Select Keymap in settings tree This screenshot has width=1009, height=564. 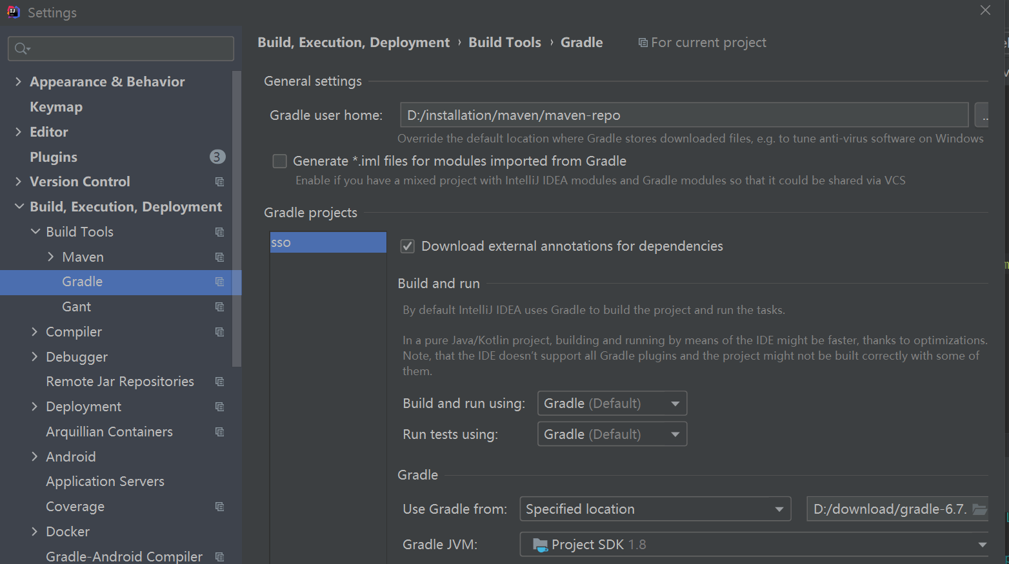(x=56, y=107)
